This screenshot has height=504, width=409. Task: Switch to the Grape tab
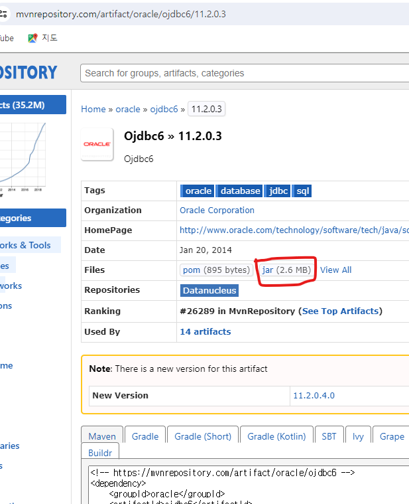coord(392,436)
